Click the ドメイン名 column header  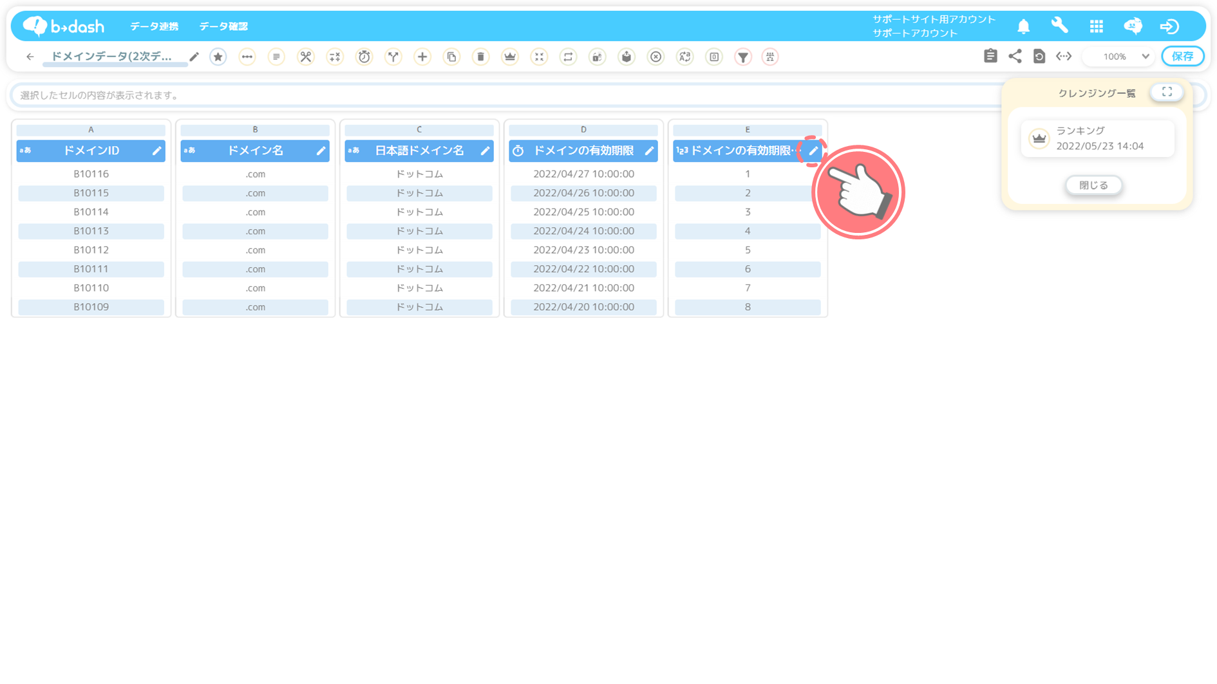coord(255,151)
